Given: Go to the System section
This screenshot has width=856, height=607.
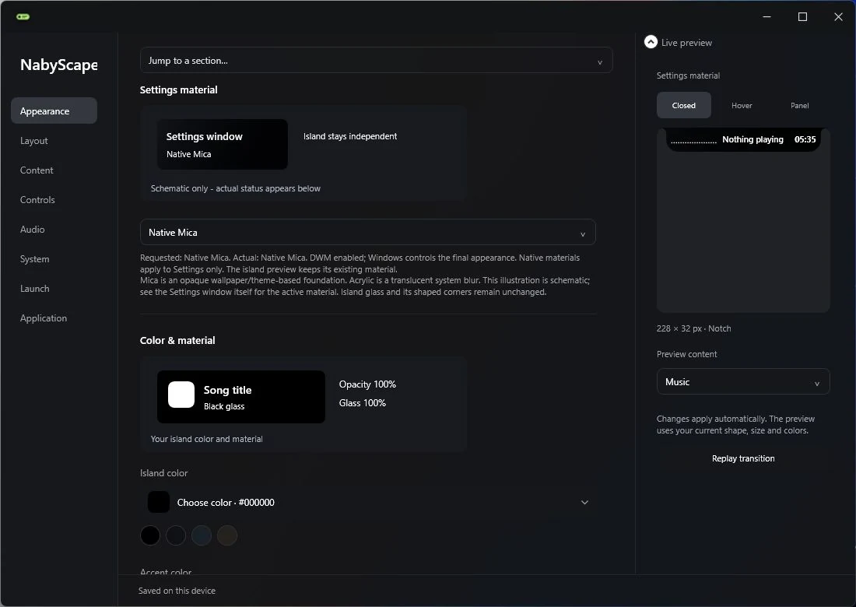Looking at the screenshot, I should click(54, 258).
